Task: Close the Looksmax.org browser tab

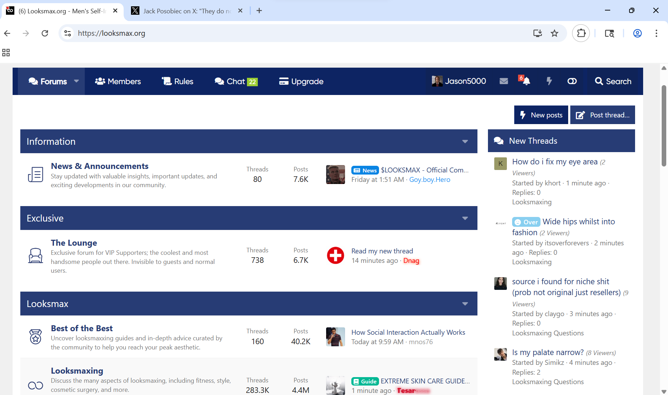Action: tap(115, 11)
